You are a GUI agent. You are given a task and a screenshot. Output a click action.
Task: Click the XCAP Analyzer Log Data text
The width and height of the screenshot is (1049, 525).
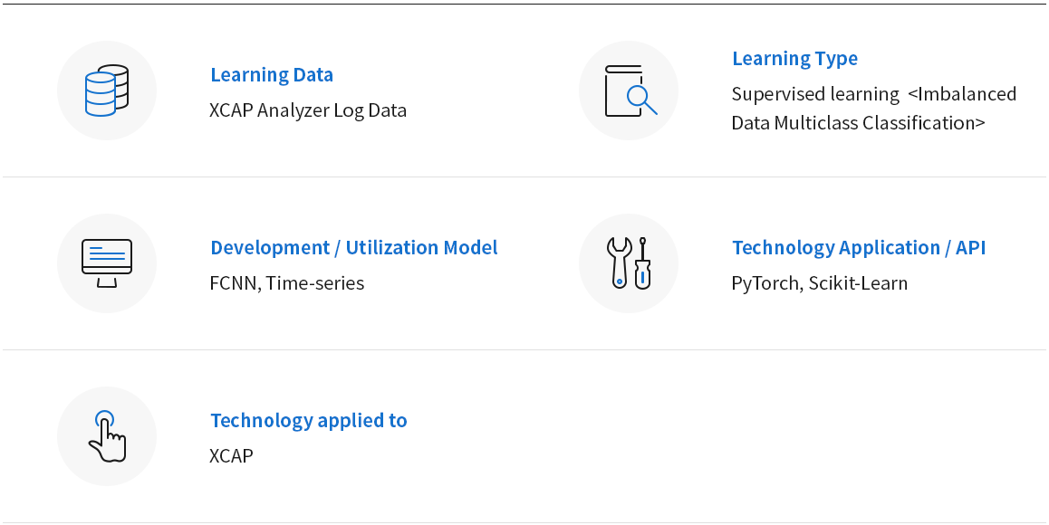point(308,110)
